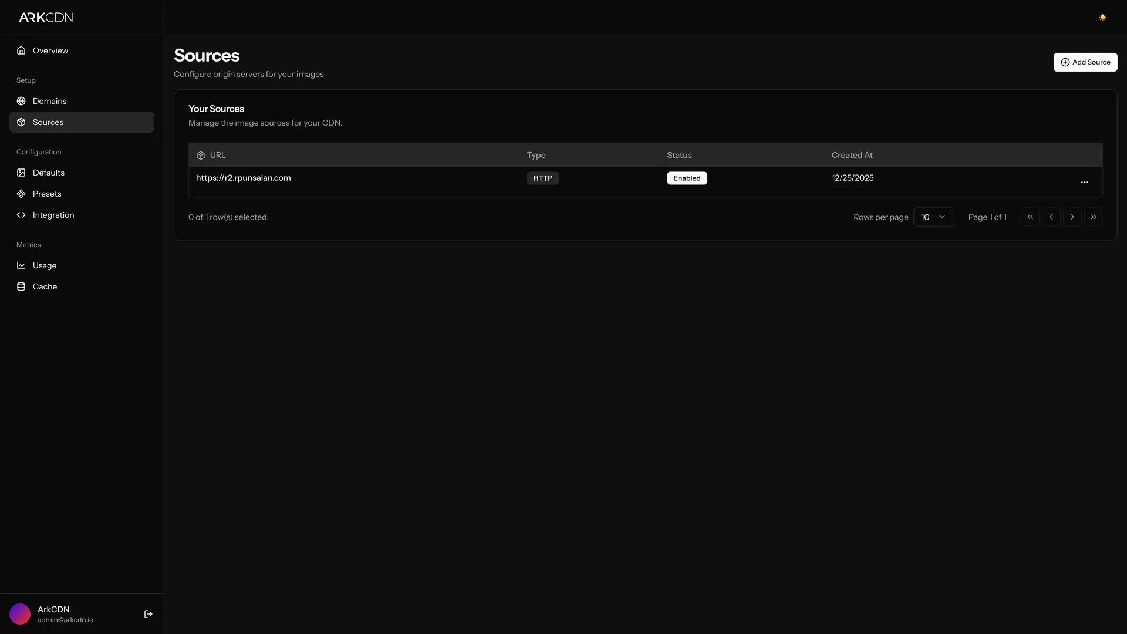Image resolution: width=1127 pixels, height=634 pixels.
Task: Click the Status column header
Action: (679, 155)
